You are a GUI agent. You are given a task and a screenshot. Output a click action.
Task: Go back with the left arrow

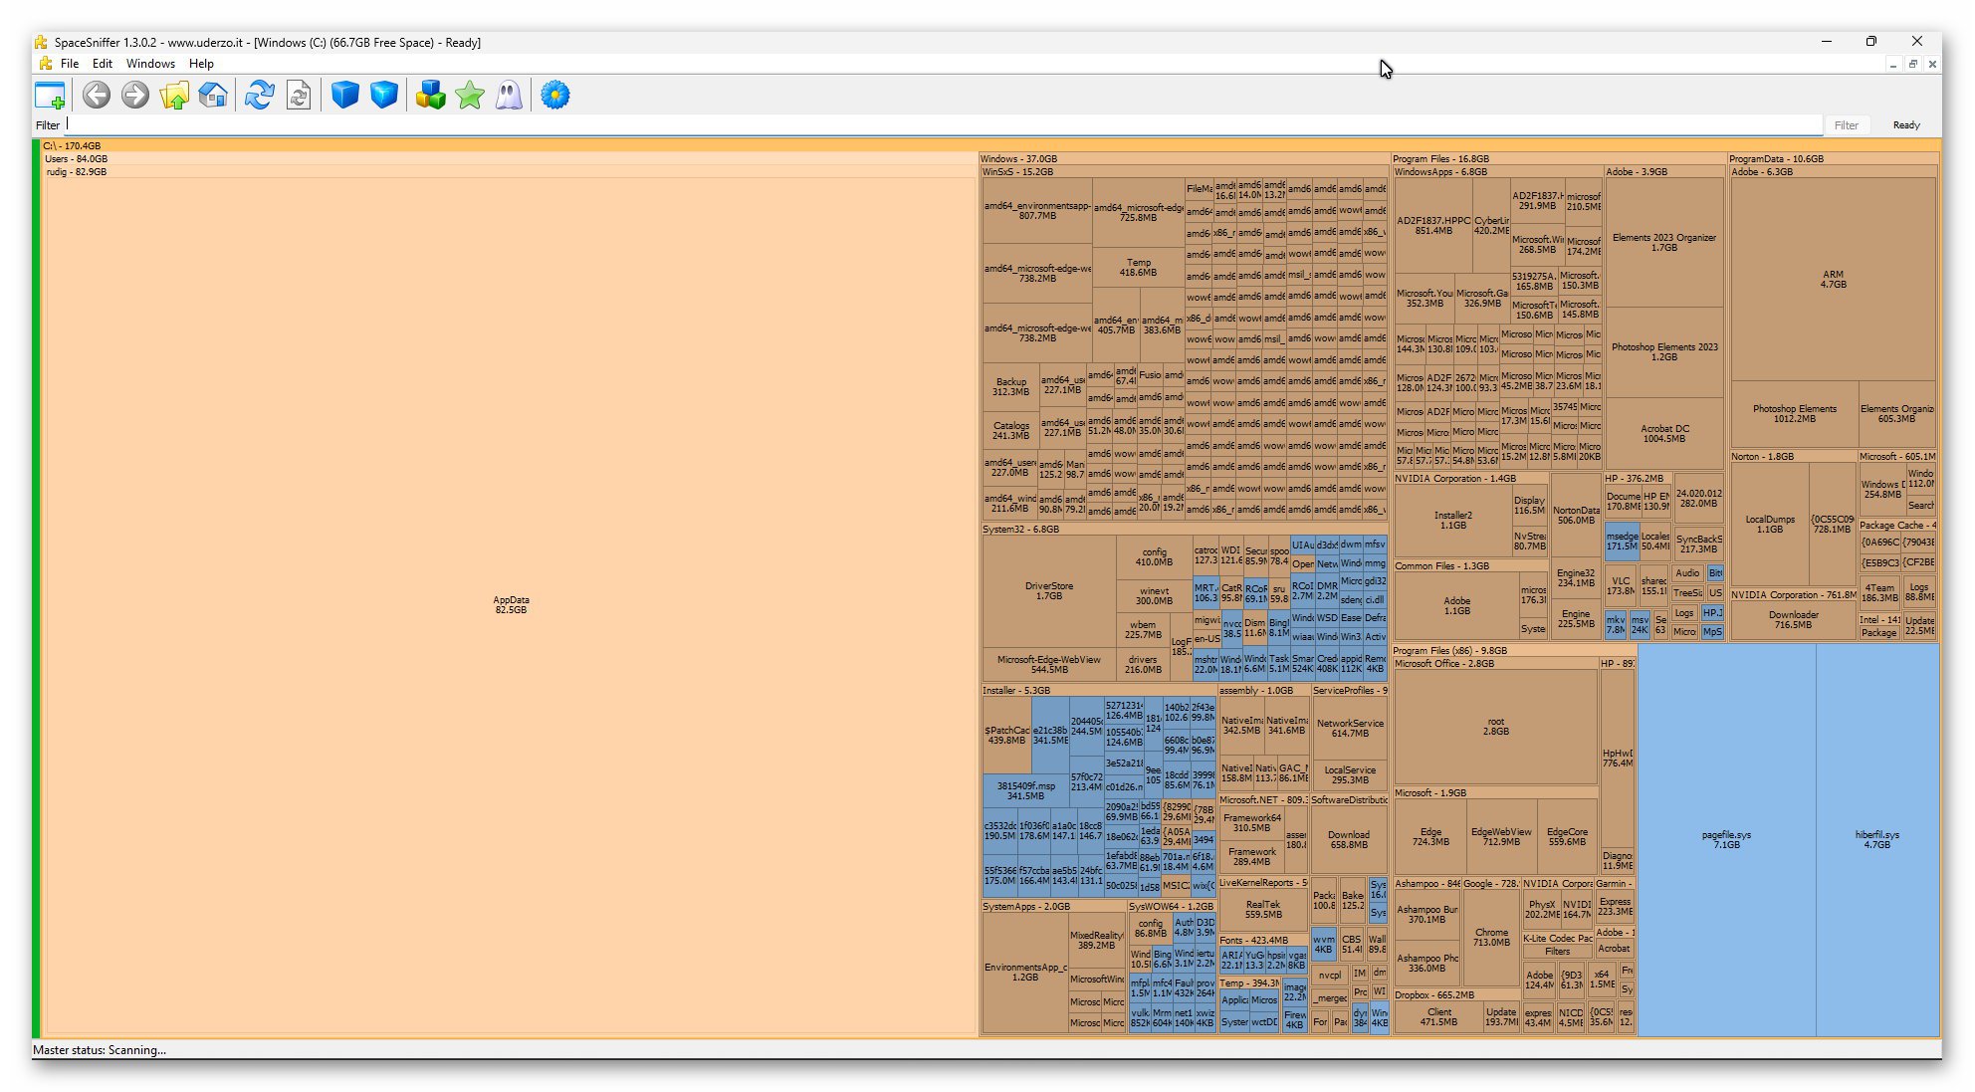tap(97, 96)
